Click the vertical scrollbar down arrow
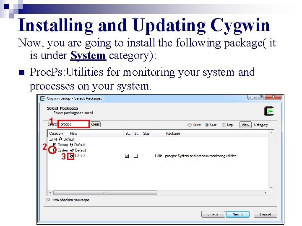 pyautogui.click(x=271, y=187)
